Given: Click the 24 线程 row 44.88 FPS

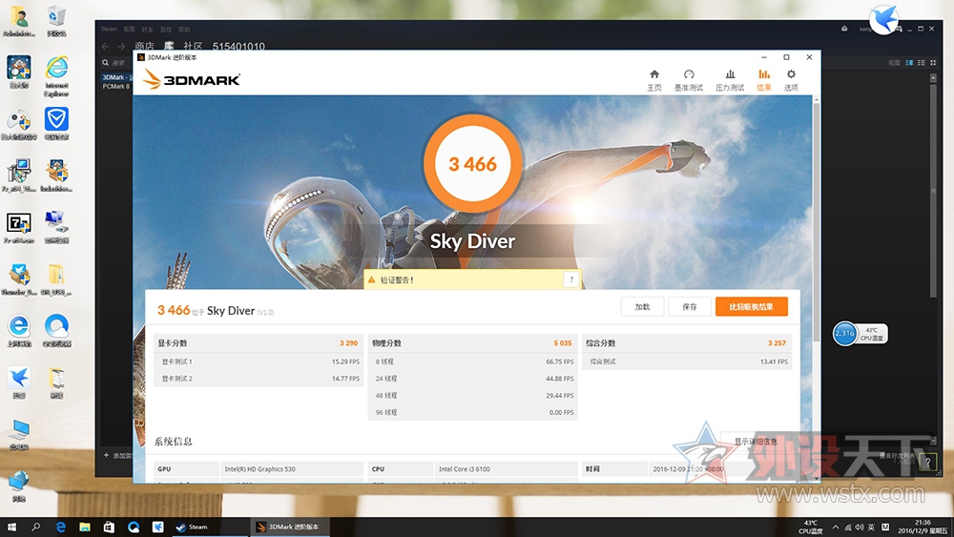Looking at the screenshot, I should 472,379.
